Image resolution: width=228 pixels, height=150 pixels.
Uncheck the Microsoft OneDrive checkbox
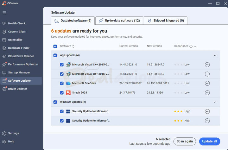tap(62, 83)
